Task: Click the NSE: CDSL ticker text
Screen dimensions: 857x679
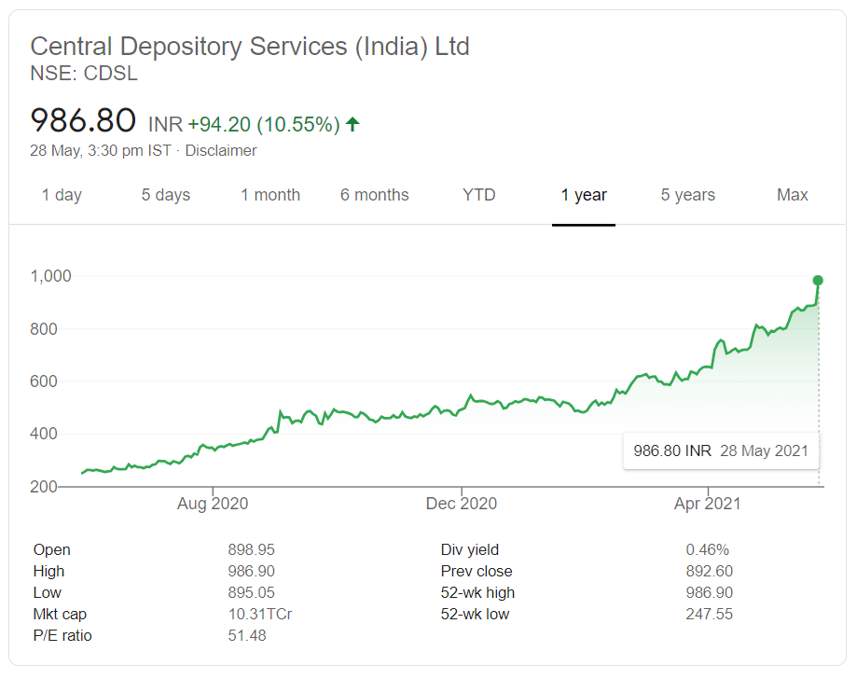Action: pyautogui.click(x=84, y=74)
